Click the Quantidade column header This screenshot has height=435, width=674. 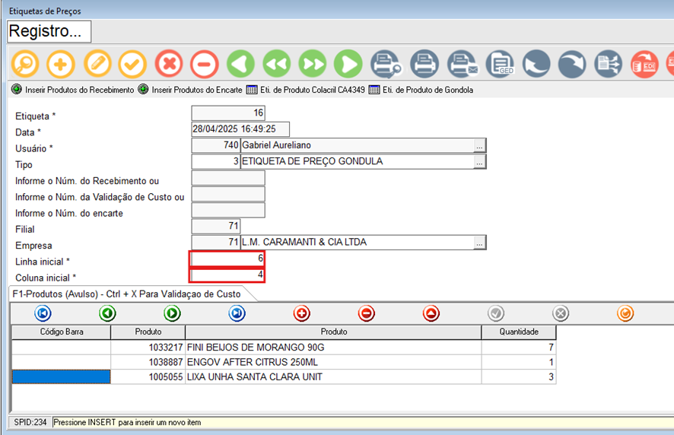click(519, 332)
